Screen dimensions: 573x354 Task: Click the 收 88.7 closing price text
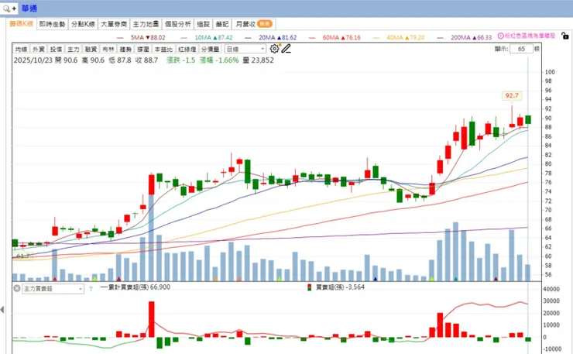click(146, 60)
